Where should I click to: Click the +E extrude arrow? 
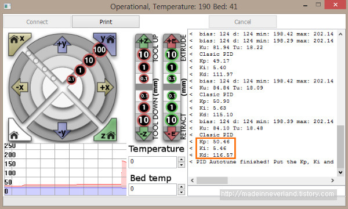point(172,41)
